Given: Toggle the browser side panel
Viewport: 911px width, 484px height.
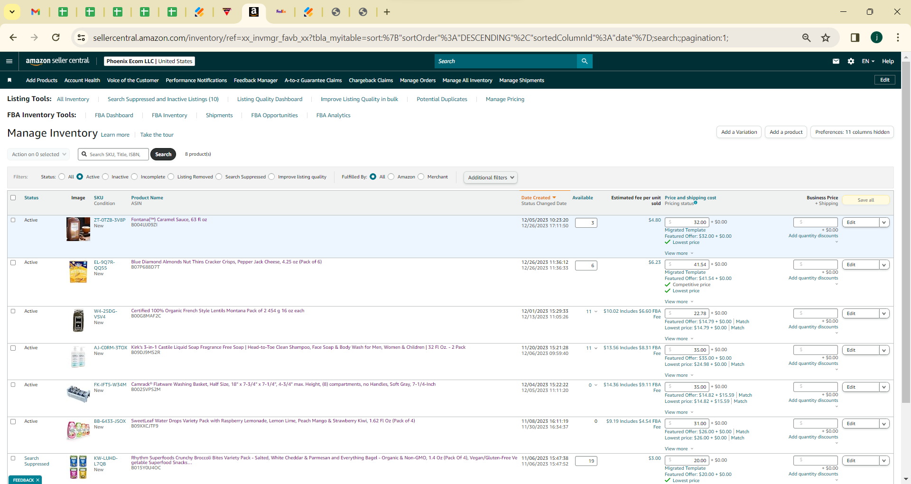Looking at the screenshot, I should (x=855, y=37).
